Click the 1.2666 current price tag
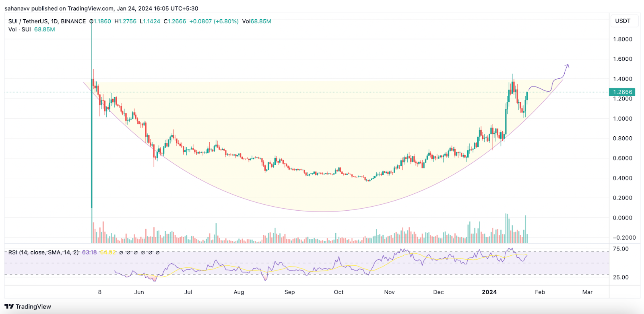 click(x=623, y=92)
